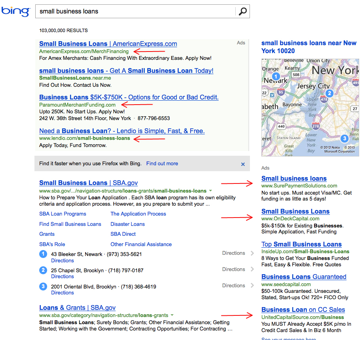Click the magnifier search button
362x340 pixels.
(242, 11)
